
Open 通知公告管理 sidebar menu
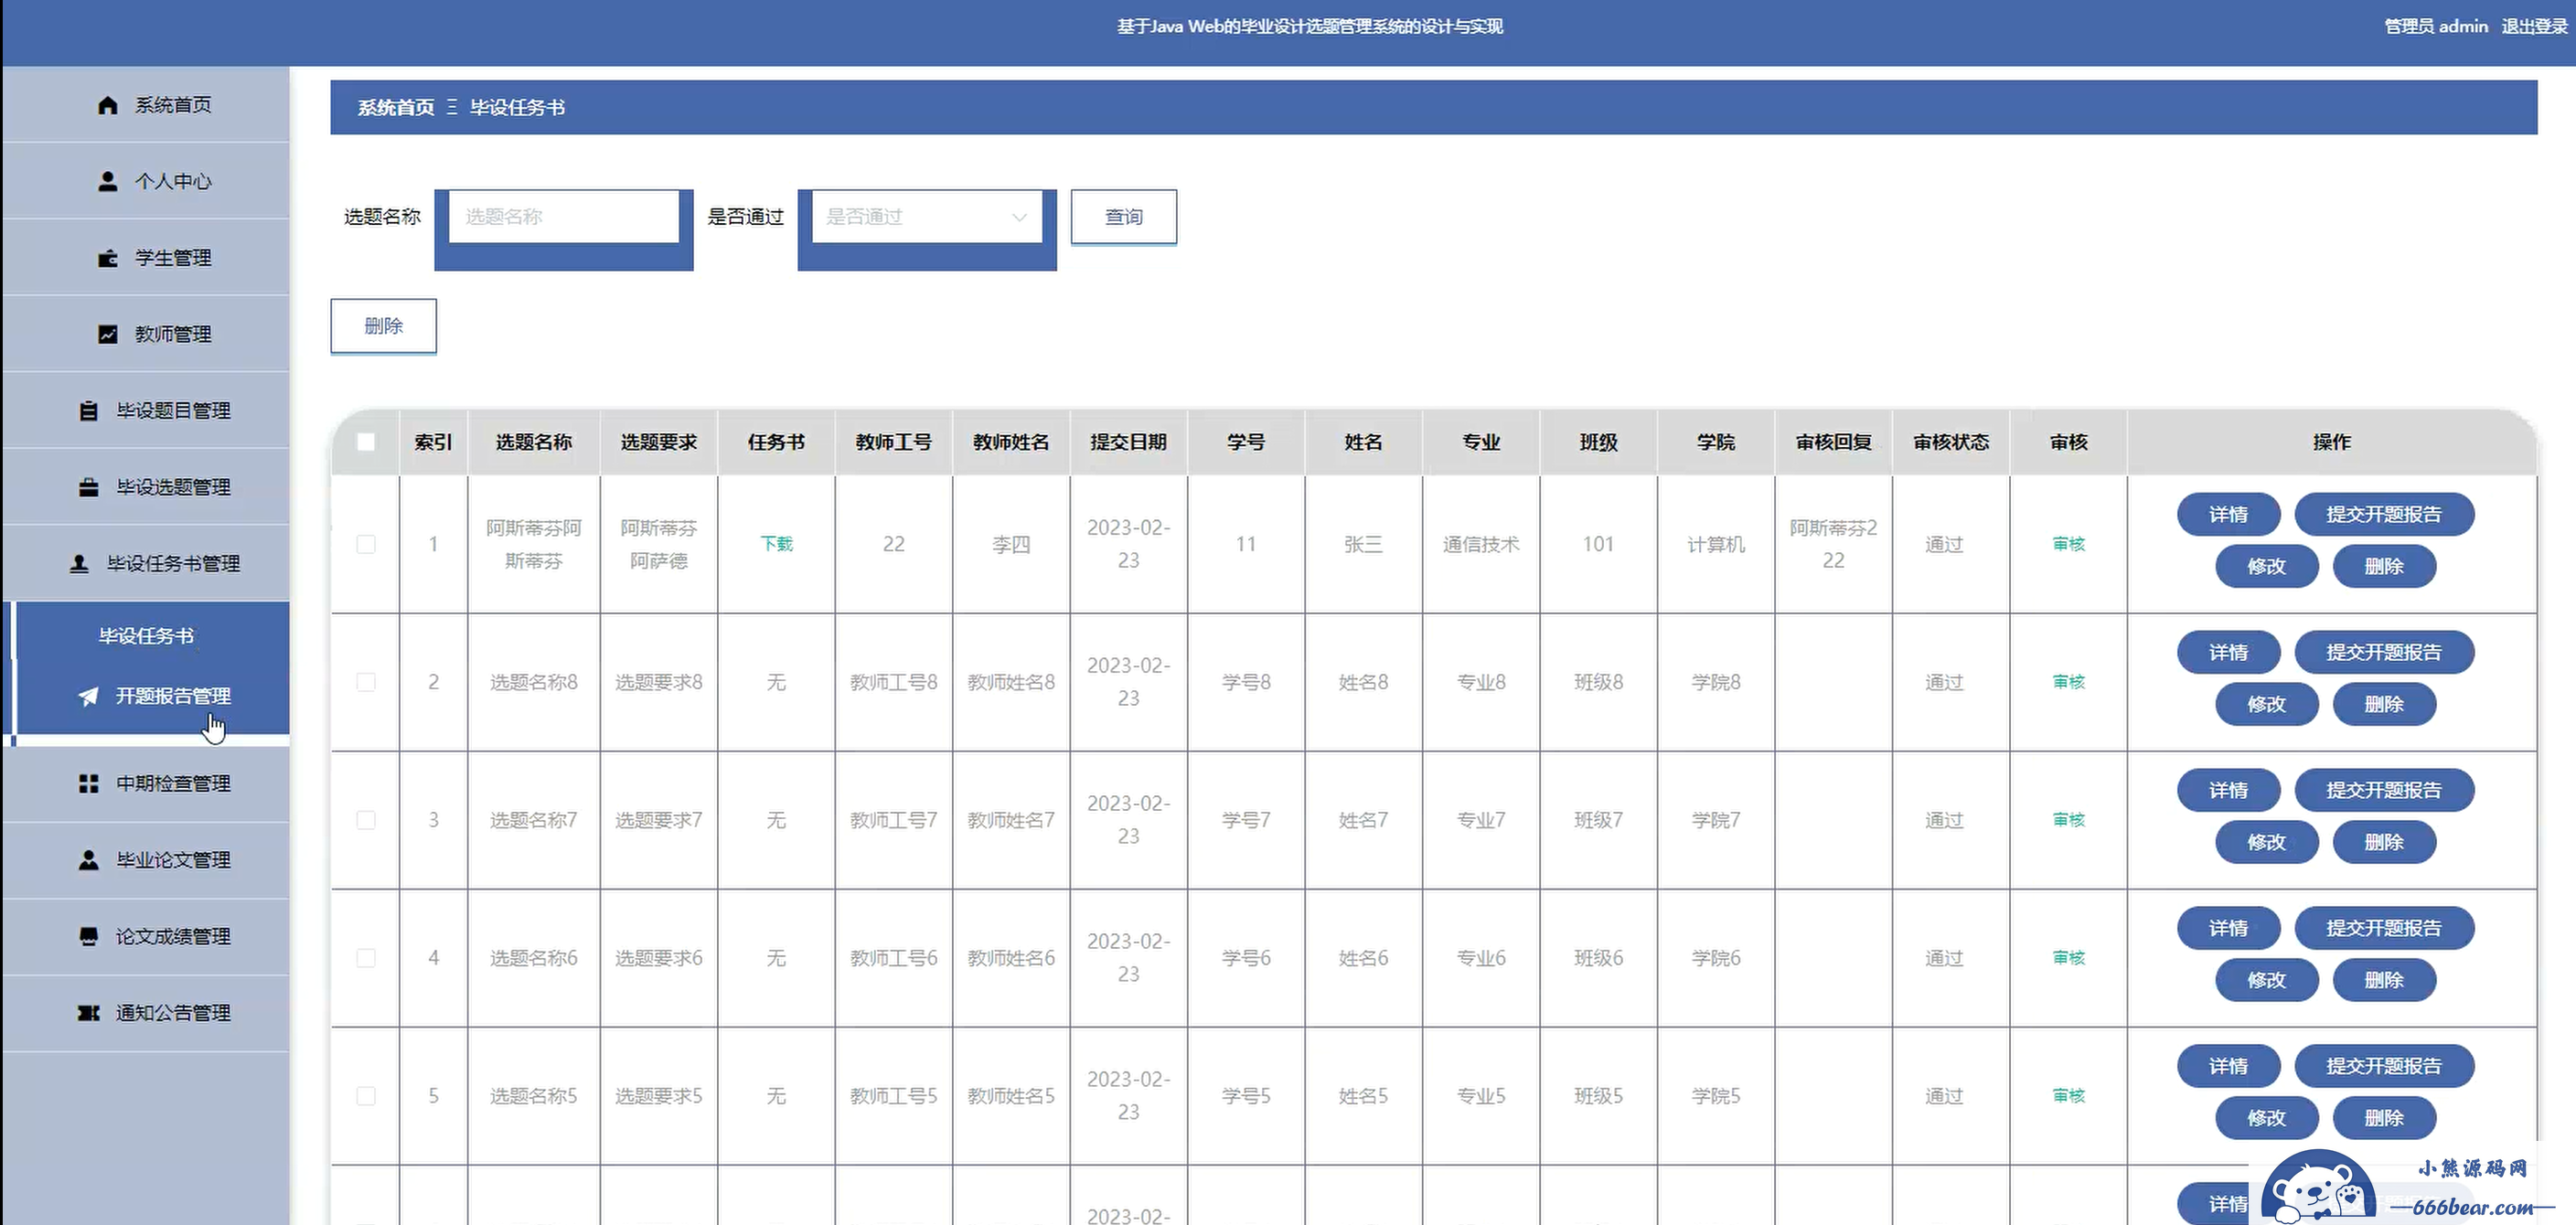point(146,1013)
